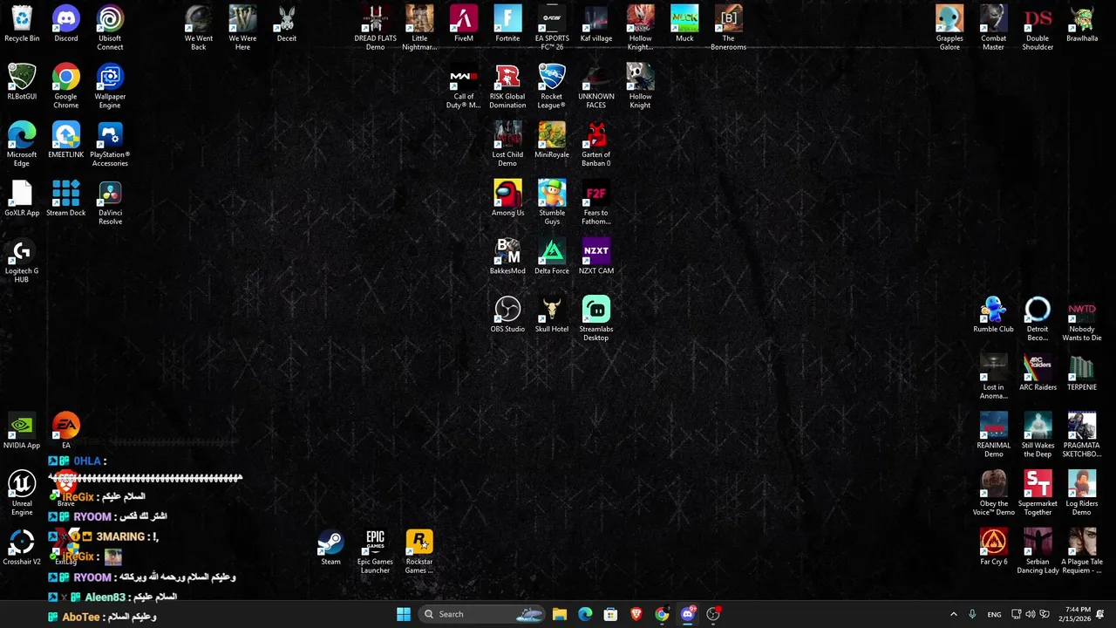The width and height of the screenshot is (1116, 628).
Task: Open Ubisoft Connect shortcut
Action: (x=110, y=28)
